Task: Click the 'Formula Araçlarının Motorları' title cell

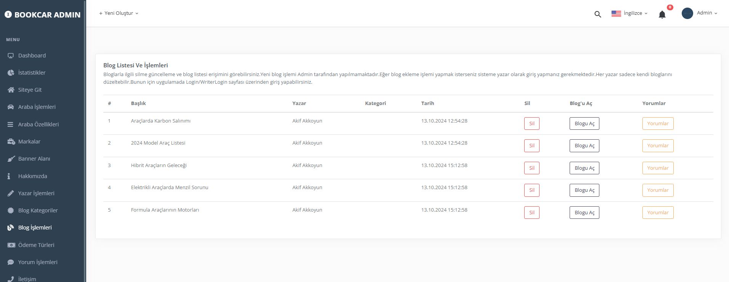Action: point(165,210)
